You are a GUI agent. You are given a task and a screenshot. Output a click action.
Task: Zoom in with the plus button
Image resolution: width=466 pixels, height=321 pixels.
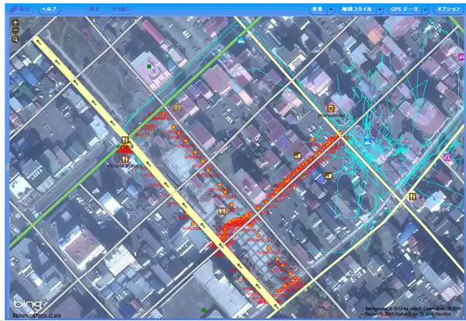(x=16, y=23)
